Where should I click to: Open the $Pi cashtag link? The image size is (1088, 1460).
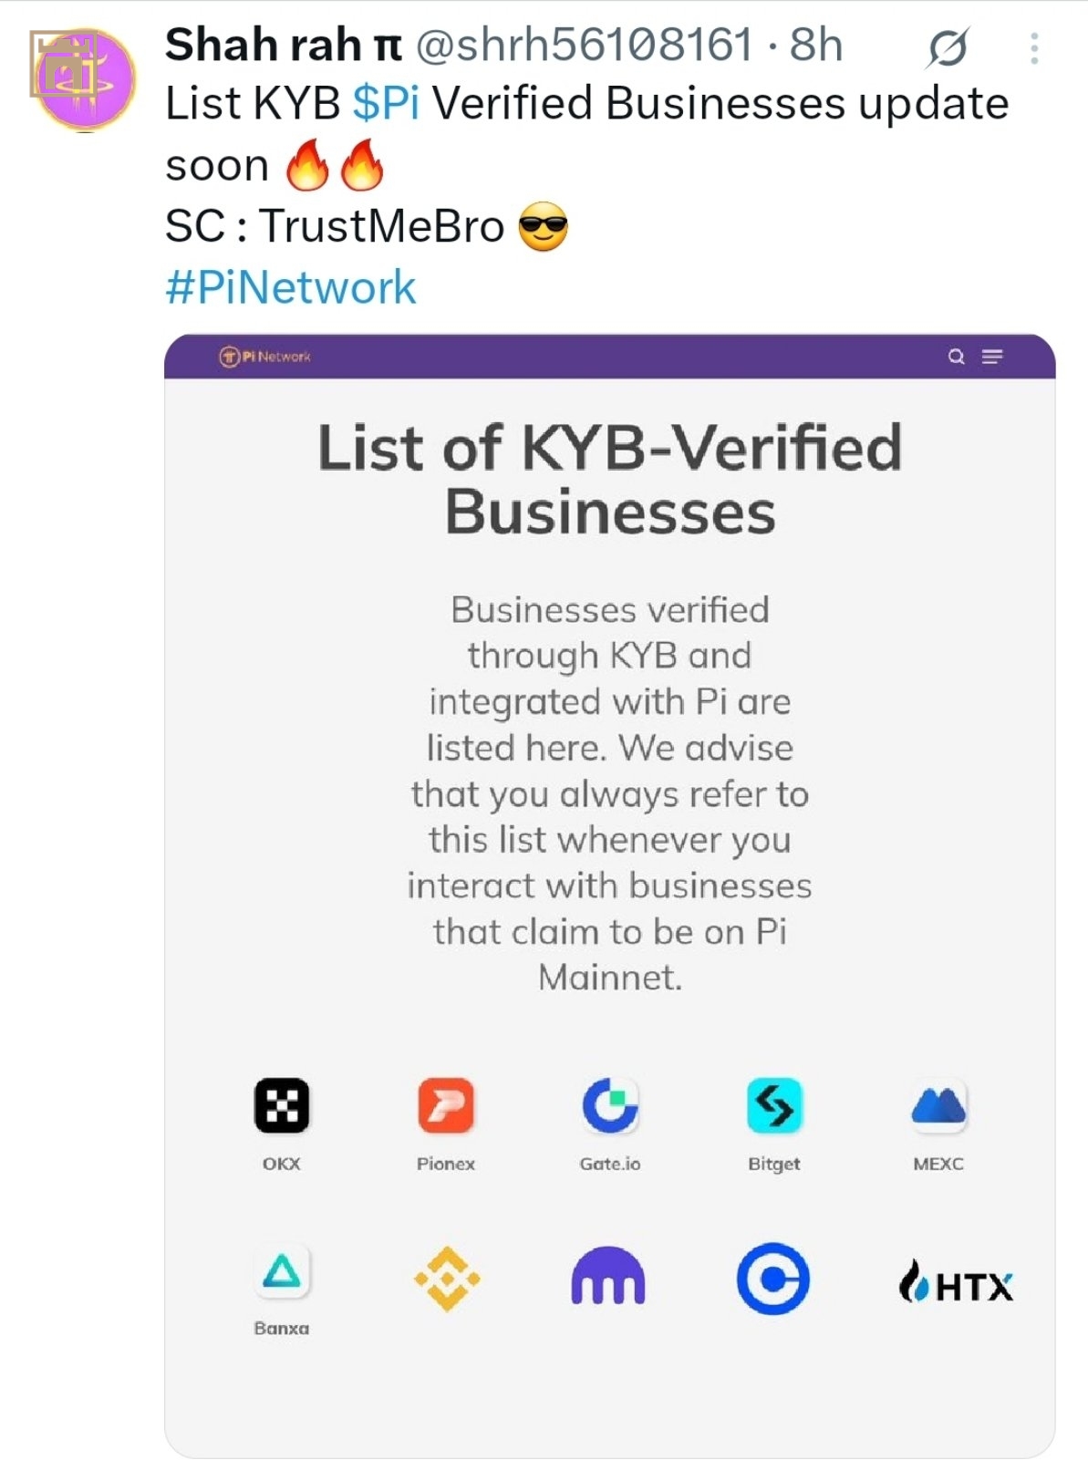click(x=386, y=103)
